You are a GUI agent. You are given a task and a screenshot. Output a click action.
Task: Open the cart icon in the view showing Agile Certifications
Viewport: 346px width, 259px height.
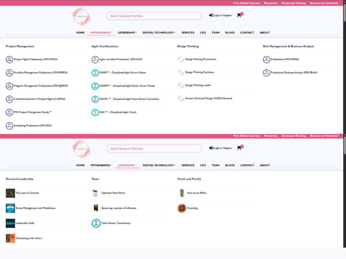(239, 15)
